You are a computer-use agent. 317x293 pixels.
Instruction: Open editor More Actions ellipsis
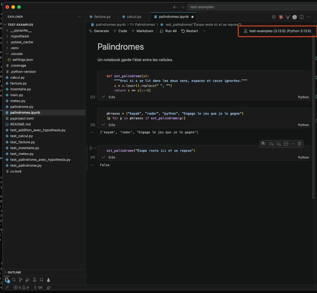tap(309, 17)
